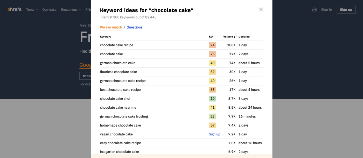Select the Phrase match tab
363x158 pixels.
111,27
